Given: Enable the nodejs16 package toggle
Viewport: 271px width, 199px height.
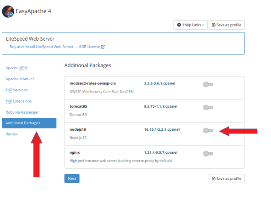Looking at the screenshot, I should tap(208, 131).
